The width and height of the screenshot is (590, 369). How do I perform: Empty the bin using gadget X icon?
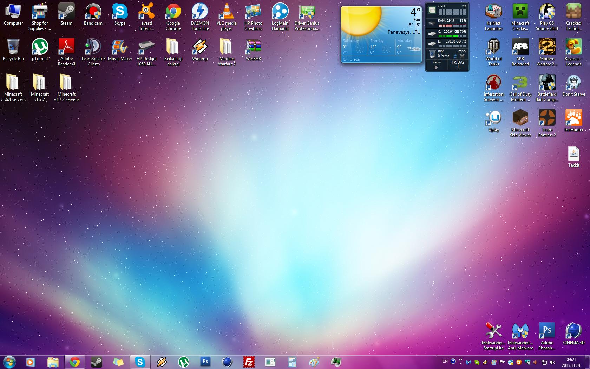coord(462,56)
